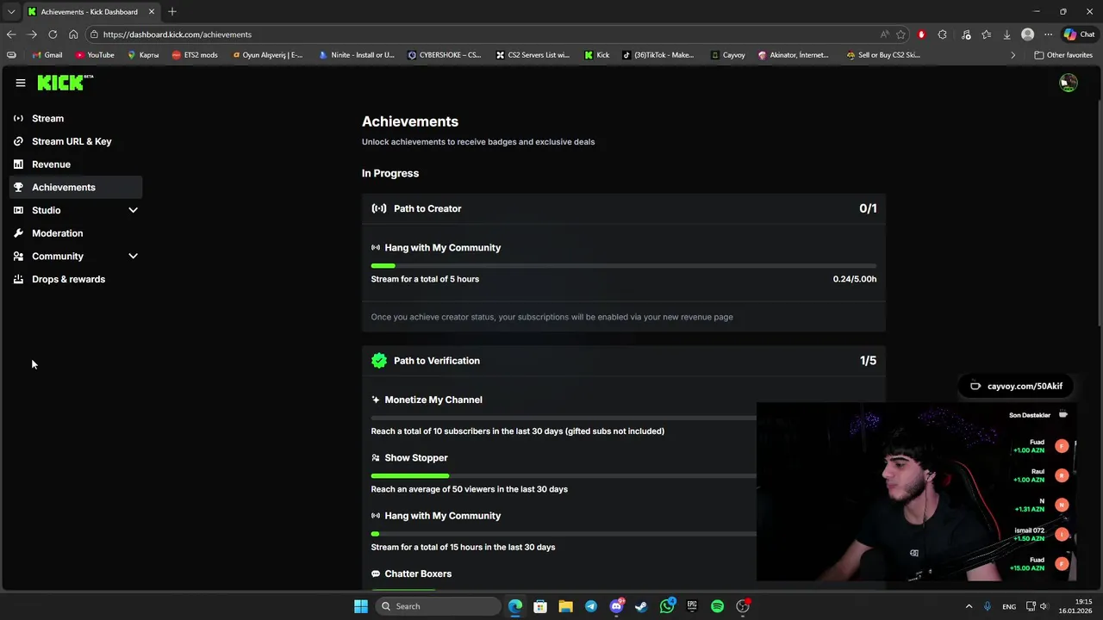
Task: Open CYBERSHOKE bookmark
Action: click(445, 55)
